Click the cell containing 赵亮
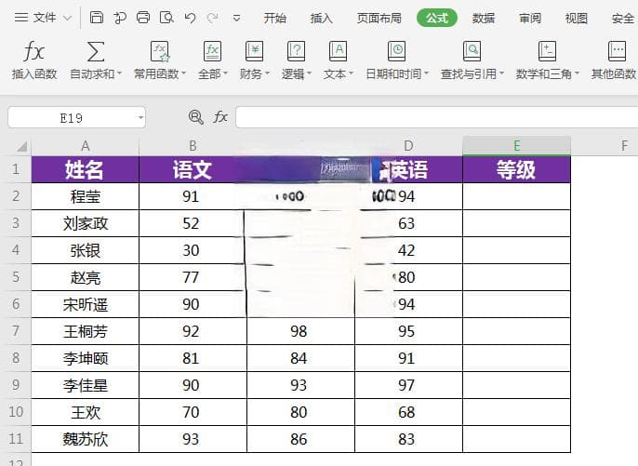The width and height of the screenshot is (638, 466). (85, 277)
